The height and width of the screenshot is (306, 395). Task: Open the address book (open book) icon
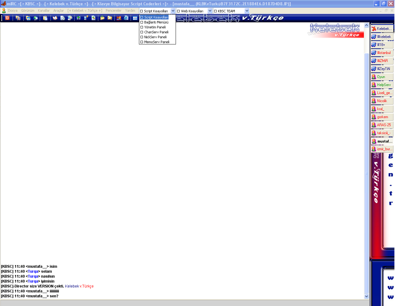(x=55, y=18)
